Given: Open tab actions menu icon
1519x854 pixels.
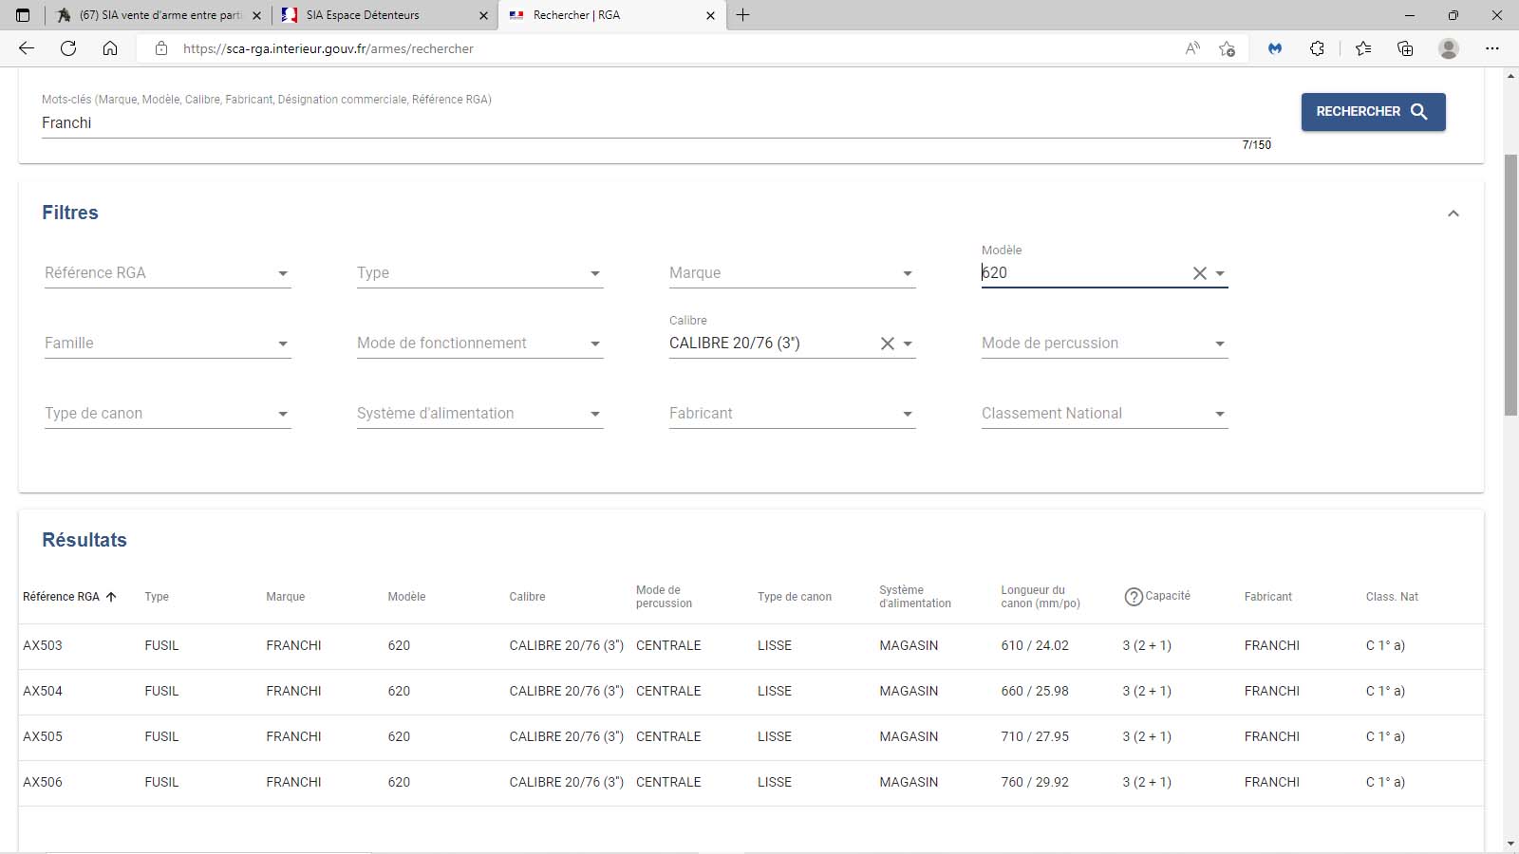Looking at the screenshot, I should [x=23, y=15].
